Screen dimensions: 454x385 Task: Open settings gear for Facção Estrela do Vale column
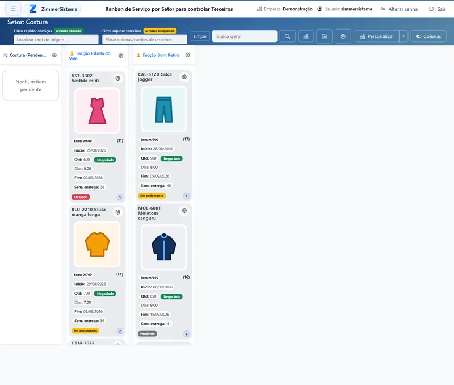pos(121,56)
